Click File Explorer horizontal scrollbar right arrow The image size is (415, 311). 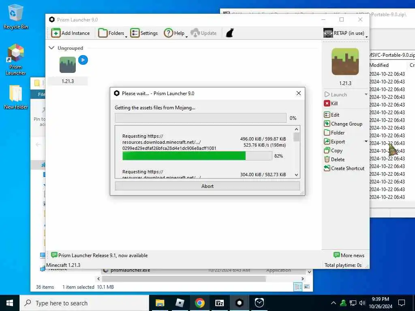(x=302, y=279)
